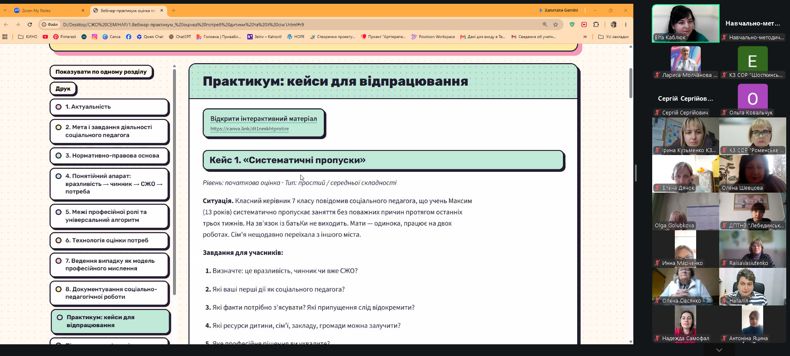Close the Вебінар-практикум tab
Image resolution: width=790 pixels, height=356 pixels.
coord(162,10)
